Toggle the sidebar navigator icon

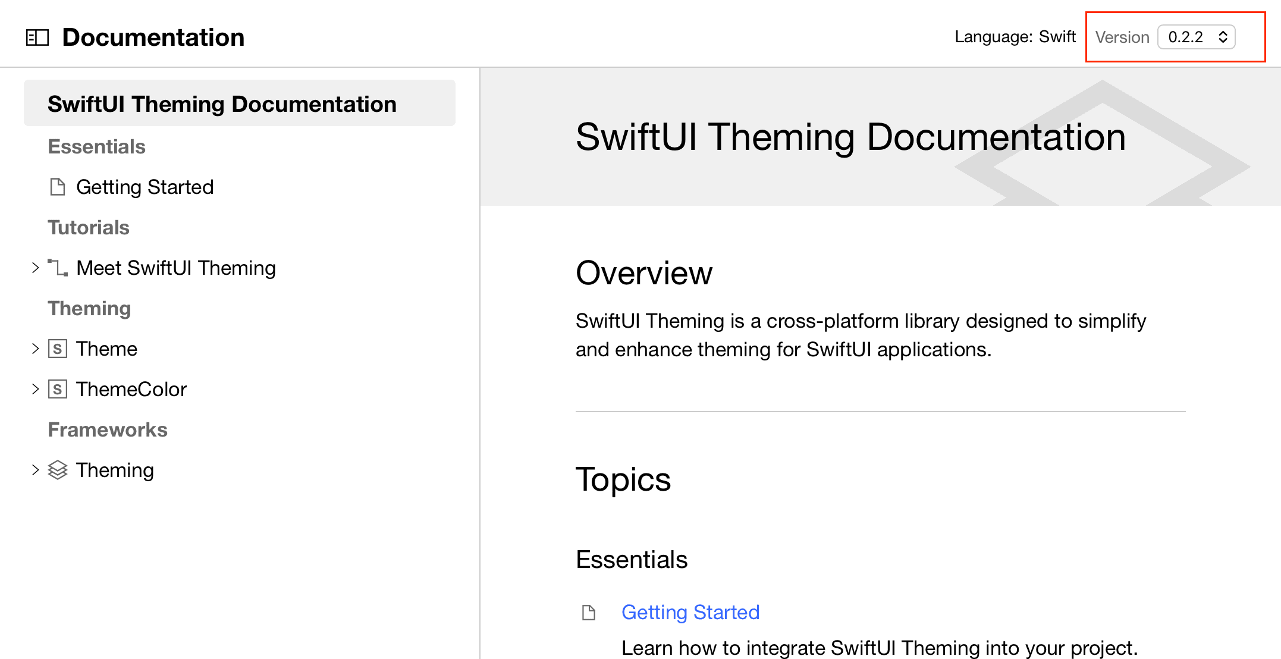pyautogui.click(x=37, y=37)
